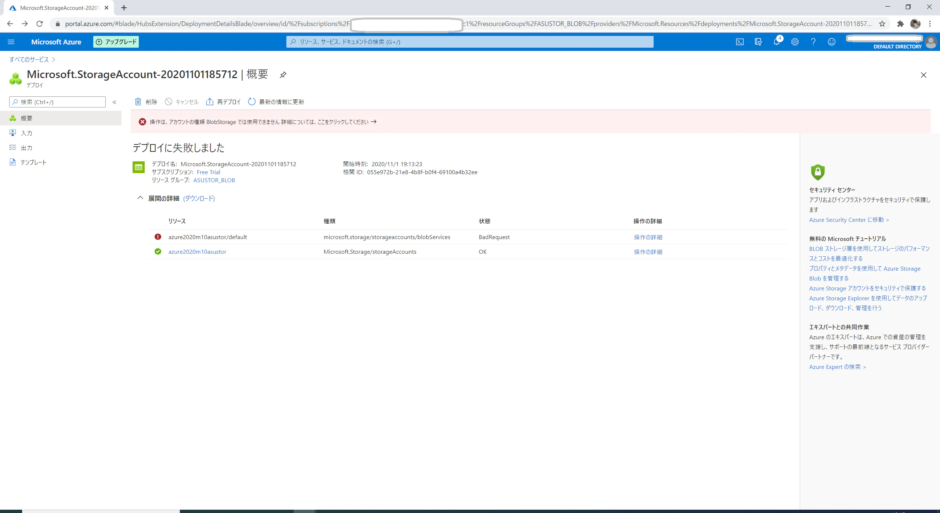Click the キャンセル toolbar button

[182, 102]
